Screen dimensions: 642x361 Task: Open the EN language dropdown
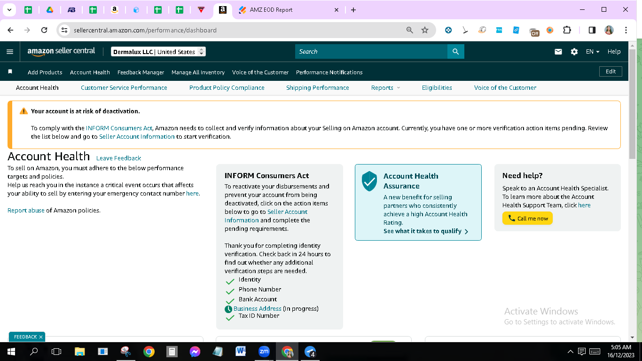pyautogui.click(x=593, y=52)
